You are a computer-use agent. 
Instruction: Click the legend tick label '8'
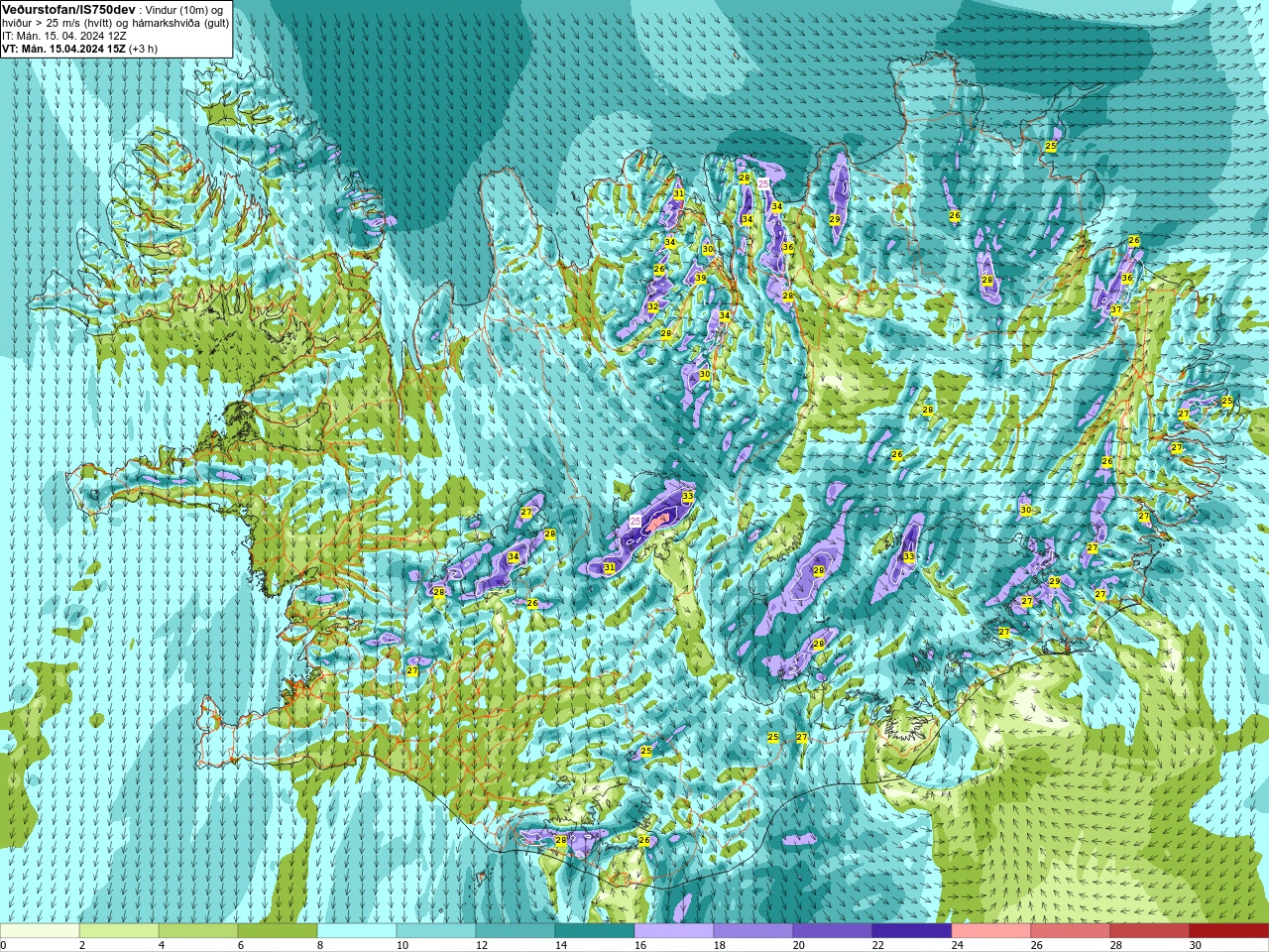(x=321, y=945)
